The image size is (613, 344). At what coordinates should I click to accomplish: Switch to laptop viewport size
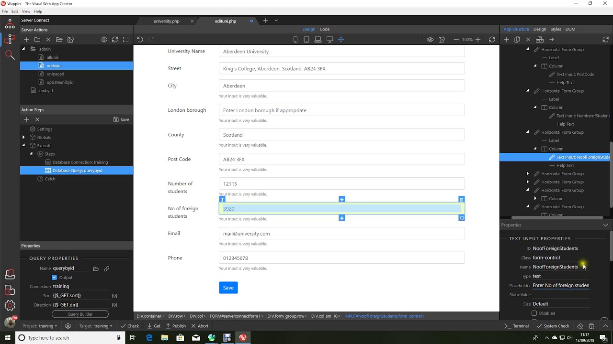[x=318, y=40]
